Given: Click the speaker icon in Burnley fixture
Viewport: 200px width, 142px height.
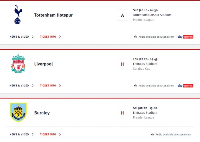Looking at the screenshot, I should coord(152,135).
